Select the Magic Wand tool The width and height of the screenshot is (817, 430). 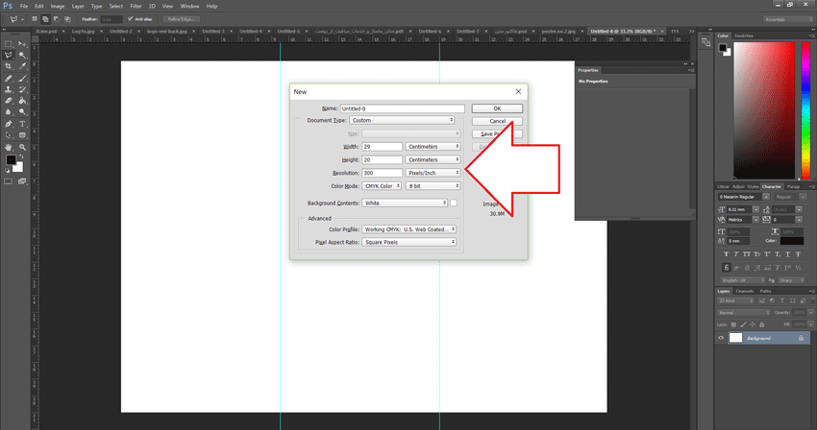tap(22, 55)
